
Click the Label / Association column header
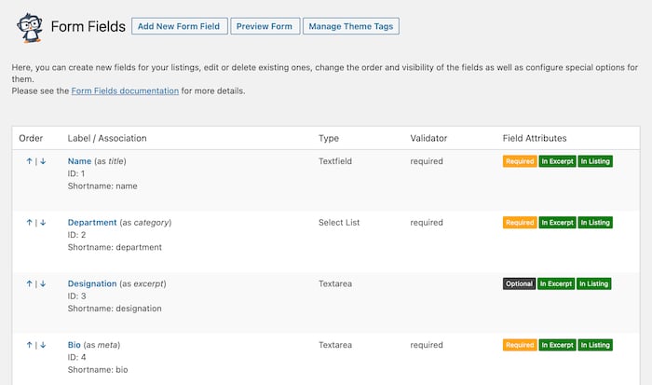point(107,138)
